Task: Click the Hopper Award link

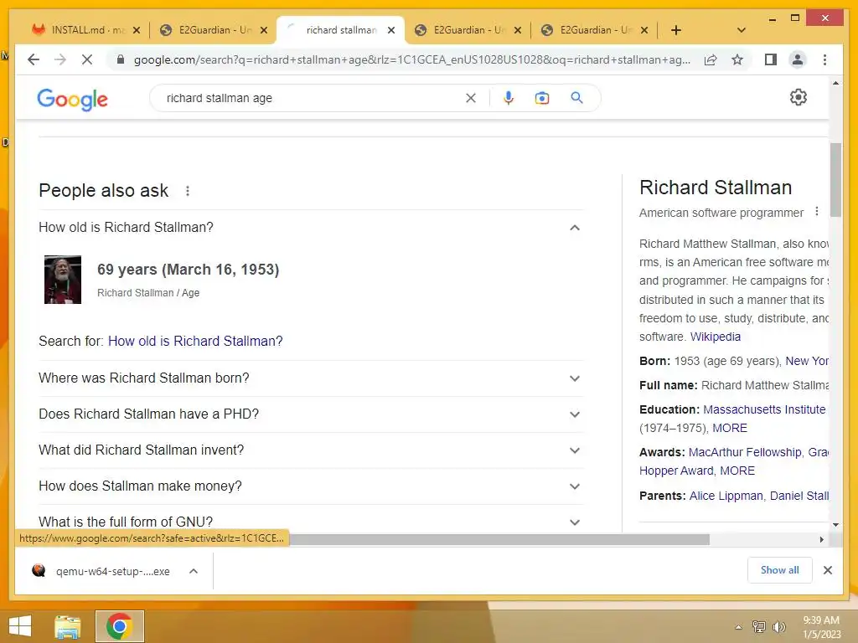Action: point(676,471)
